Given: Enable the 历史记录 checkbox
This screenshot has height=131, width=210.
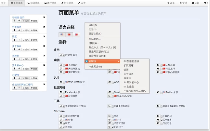Looking at the screenshot, I should click(162, 124).
